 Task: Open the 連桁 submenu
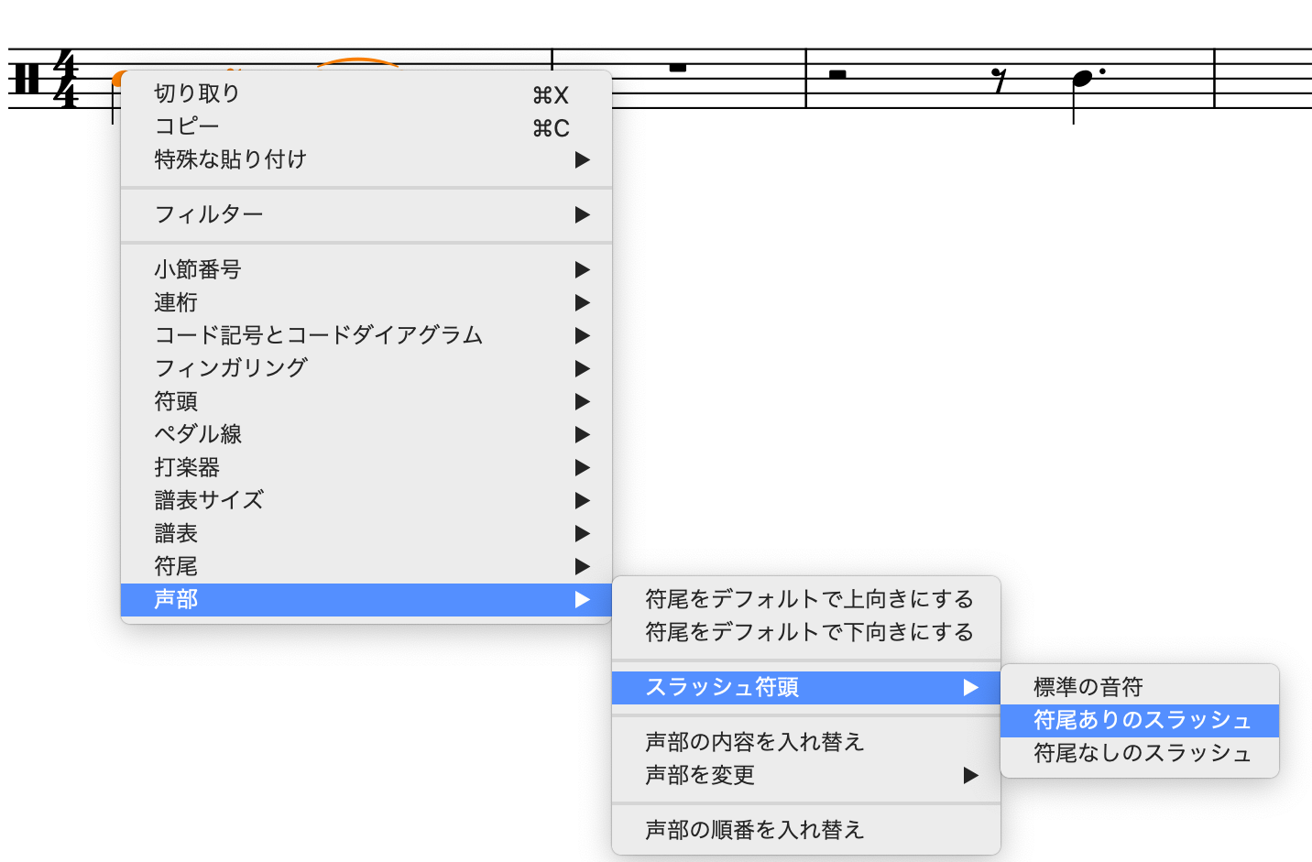[x=176, y=302]
